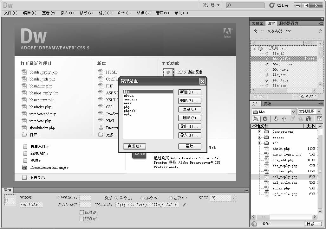Image resolution: width=326 pixels, height=229 pixels.
Task: Switch to the 数据库 tab
Action: coord(257,23)
